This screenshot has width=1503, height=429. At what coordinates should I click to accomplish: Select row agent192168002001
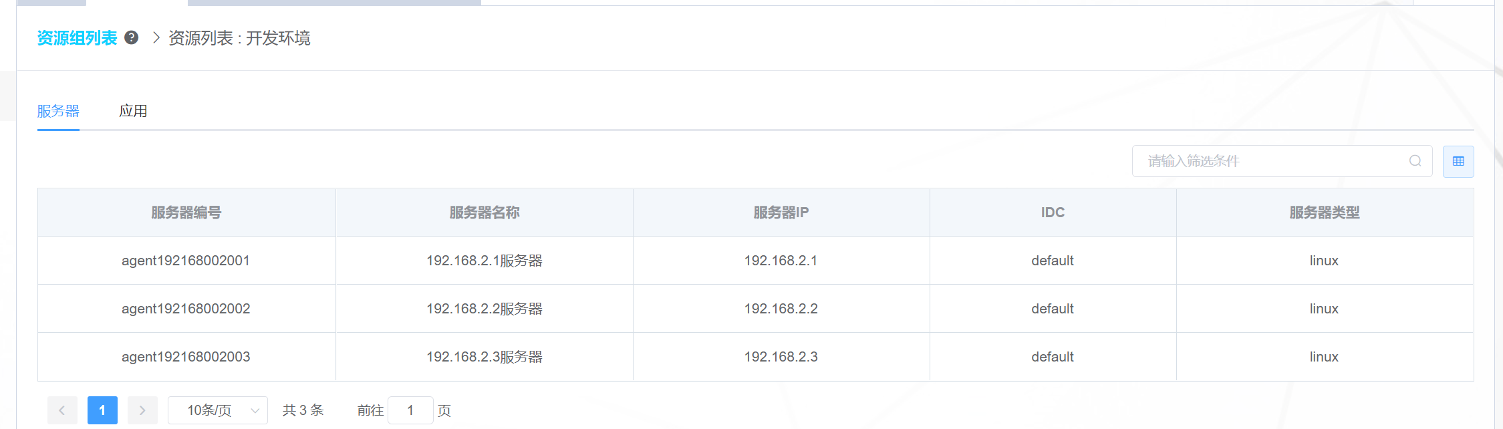[x=186, y=261]
